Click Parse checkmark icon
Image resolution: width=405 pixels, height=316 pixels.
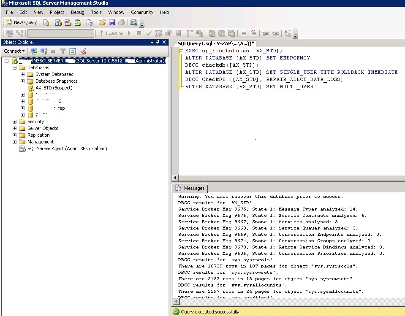149,33
